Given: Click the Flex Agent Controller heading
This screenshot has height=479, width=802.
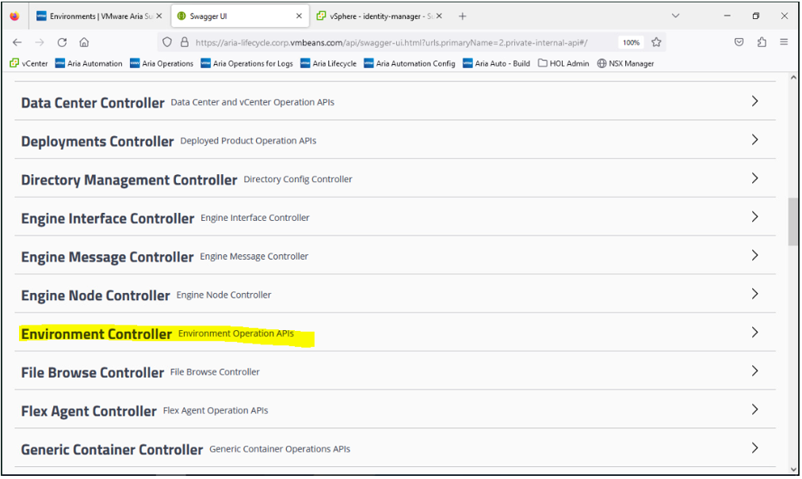Looking at the screenshot, I should coord(89,412).
